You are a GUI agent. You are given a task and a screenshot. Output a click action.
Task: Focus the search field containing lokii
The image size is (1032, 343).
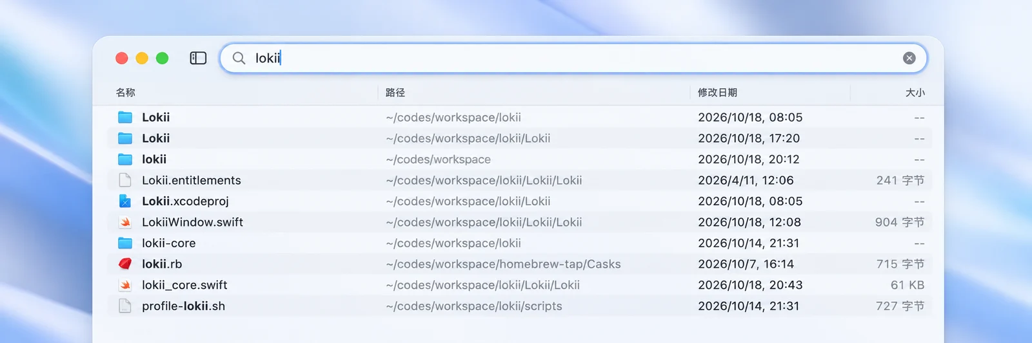tap(573, 58)
